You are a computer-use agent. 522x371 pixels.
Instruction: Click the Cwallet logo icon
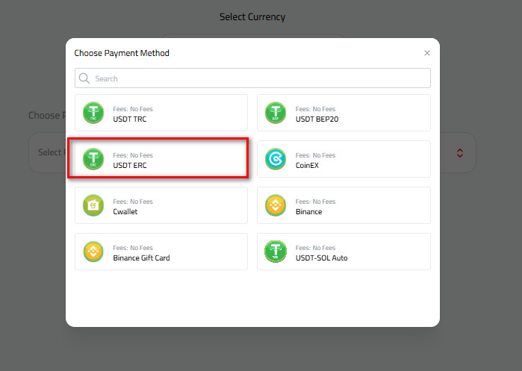tap(93, 205)
